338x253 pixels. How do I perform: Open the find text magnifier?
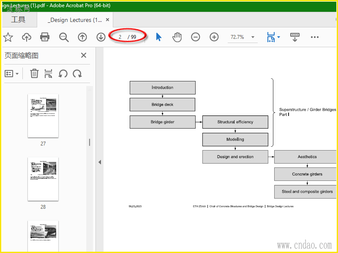[64, 37]
